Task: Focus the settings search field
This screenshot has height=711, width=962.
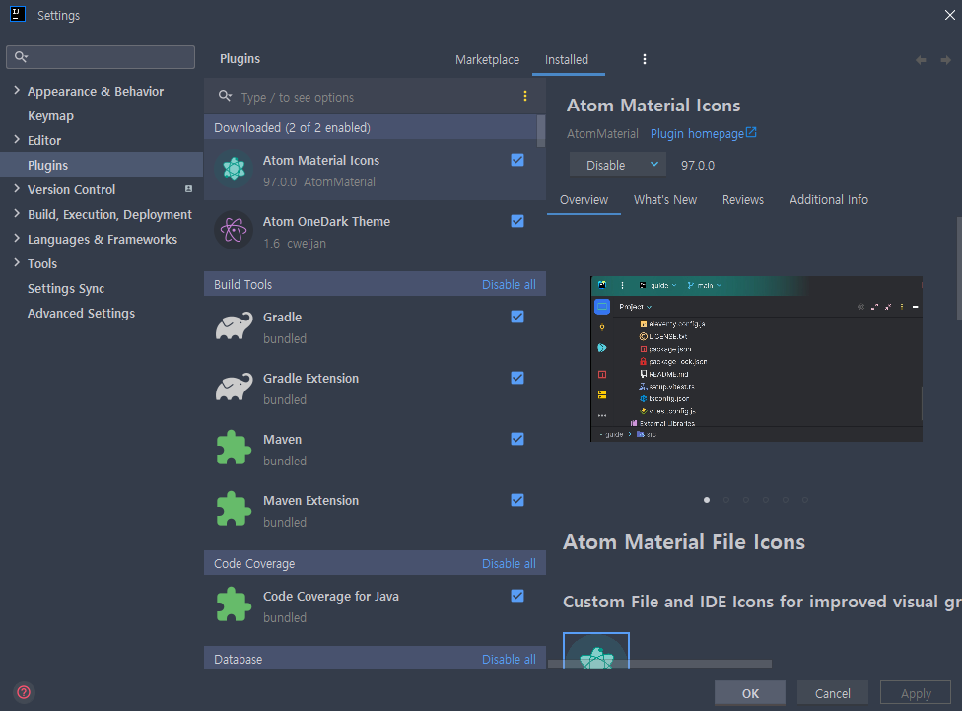Action: click(101, 56)
